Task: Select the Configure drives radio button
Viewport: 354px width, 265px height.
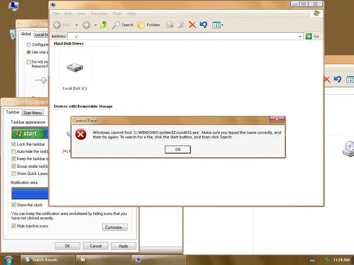Action: [x=29, y=45]
